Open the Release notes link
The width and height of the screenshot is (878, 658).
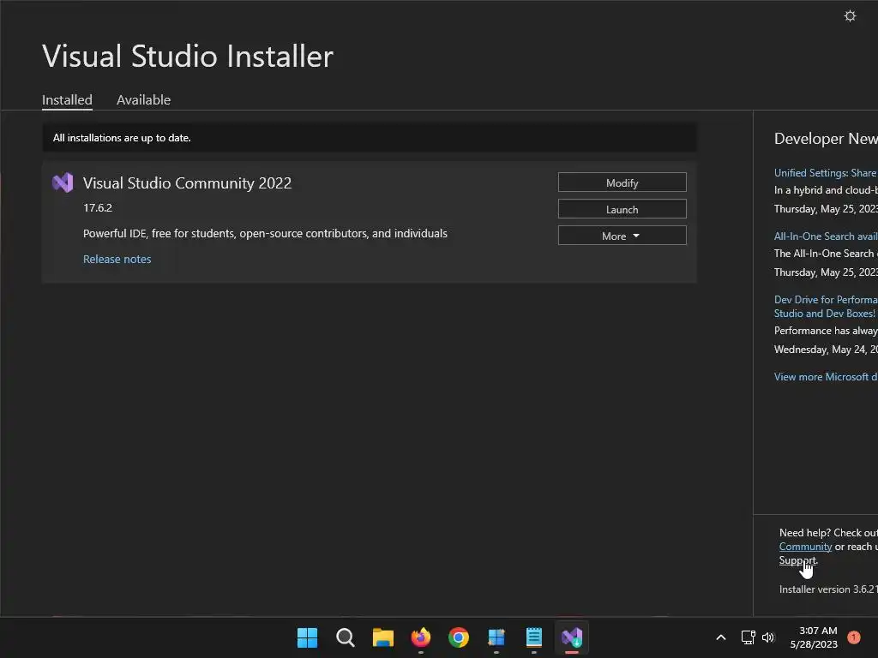coord(117,259)
